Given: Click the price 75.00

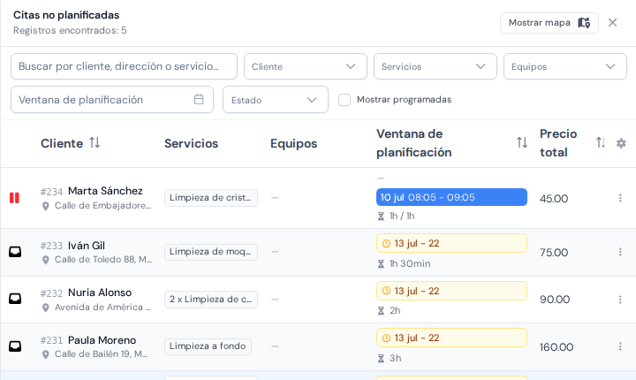Looking at the screenshot, I should point(554,253).
